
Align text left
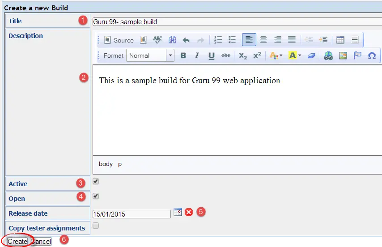coord(249,40)
